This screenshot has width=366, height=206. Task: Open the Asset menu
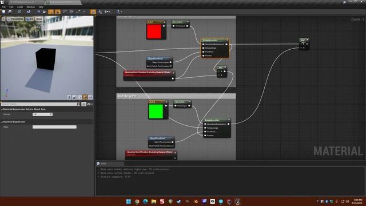pyautogui.click(x=20, y=7)
